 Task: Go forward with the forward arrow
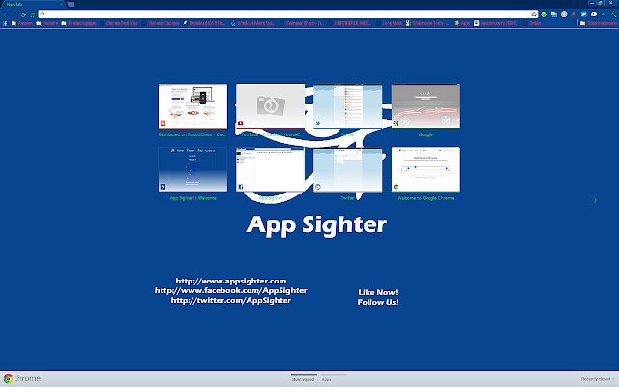coord(14,15)
